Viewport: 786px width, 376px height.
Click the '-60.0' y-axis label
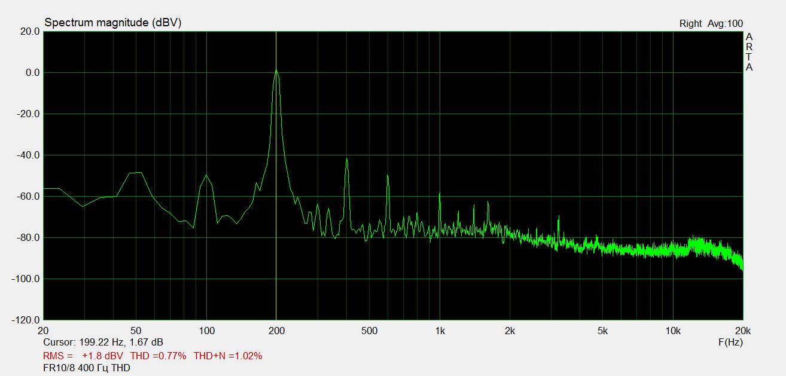pos(28,196)
